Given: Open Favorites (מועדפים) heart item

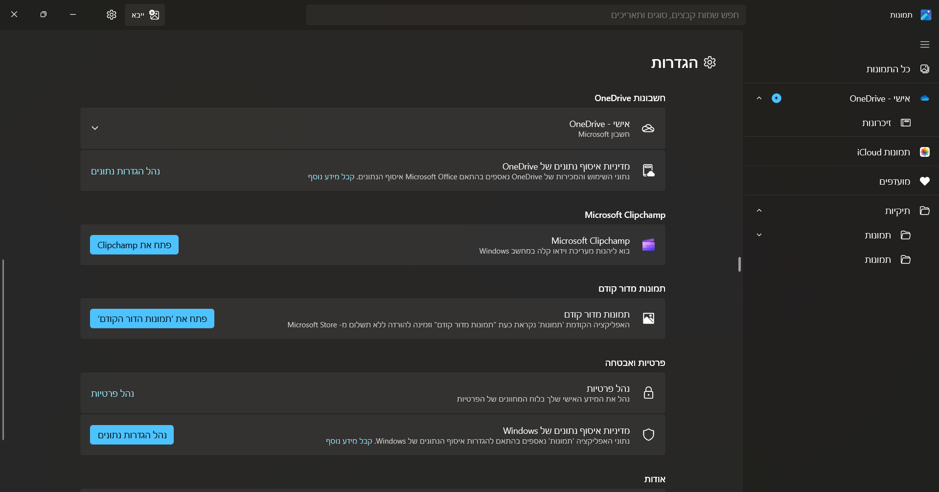Looking at the screenshot, I should click(x=894, y=181).
